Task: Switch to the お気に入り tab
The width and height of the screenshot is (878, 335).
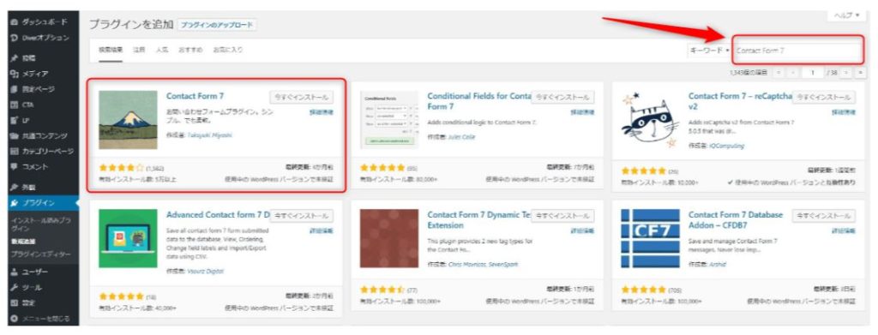Action: click(x=227, y=50)
